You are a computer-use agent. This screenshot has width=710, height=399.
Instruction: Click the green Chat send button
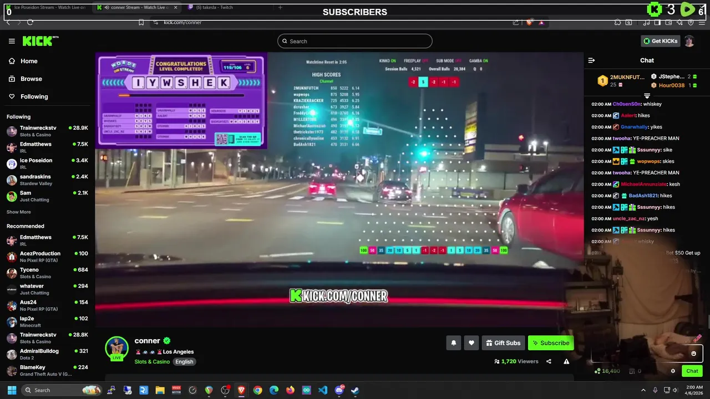click(x=692, y=371)
